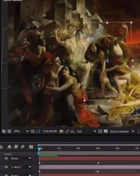This screenshot has width=140, height=176.
Task: Open the color channel selector icon
Action: 72,131
